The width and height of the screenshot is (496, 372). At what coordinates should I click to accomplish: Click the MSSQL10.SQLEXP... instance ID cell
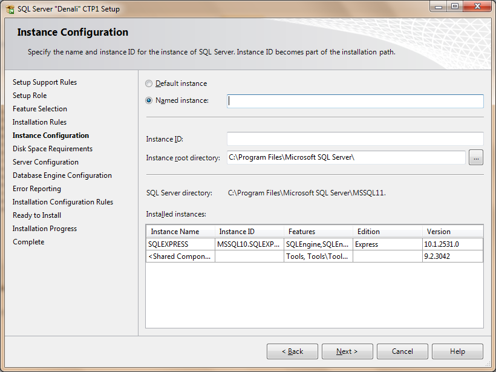pyautogui.click(x=249, y=244)
